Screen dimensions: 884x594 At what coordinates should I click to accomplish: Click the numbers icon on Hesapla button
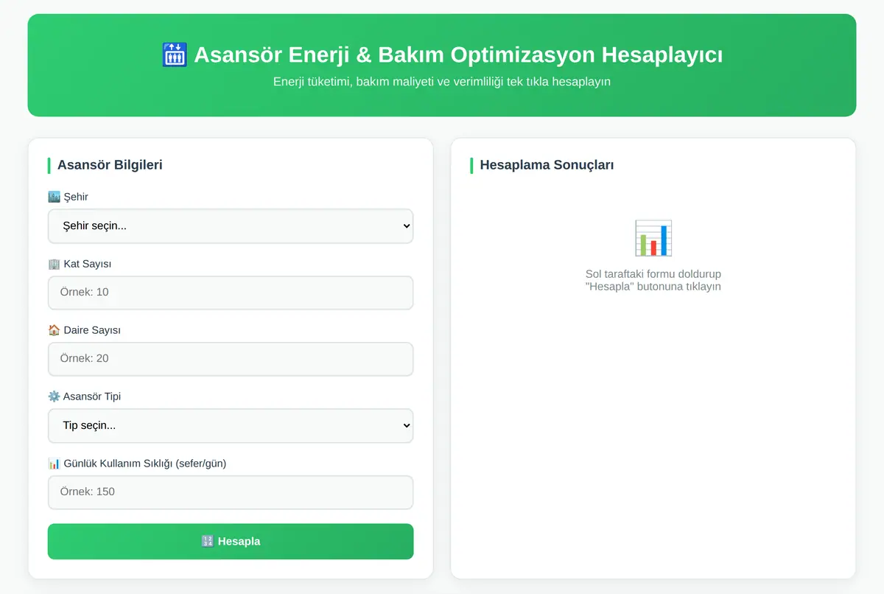207,541
